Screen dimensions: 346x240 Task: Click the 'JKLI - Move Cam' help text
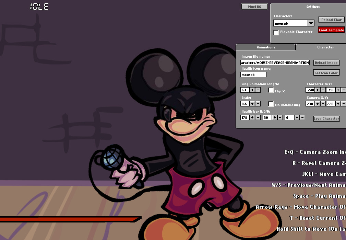324,174
